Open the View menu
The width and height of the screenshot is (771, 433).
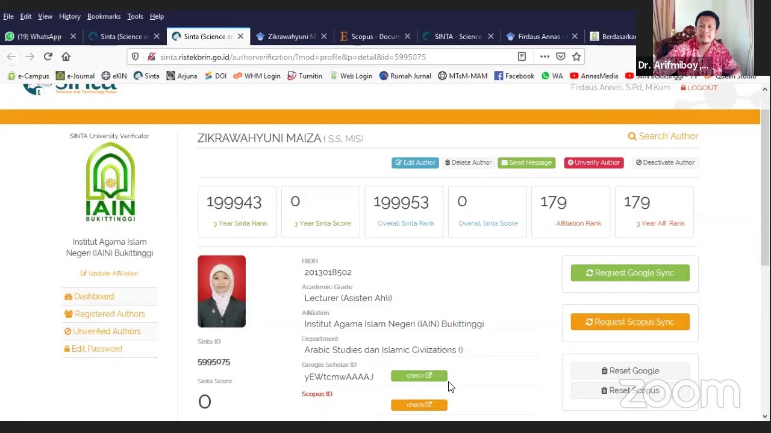point(45,16)
